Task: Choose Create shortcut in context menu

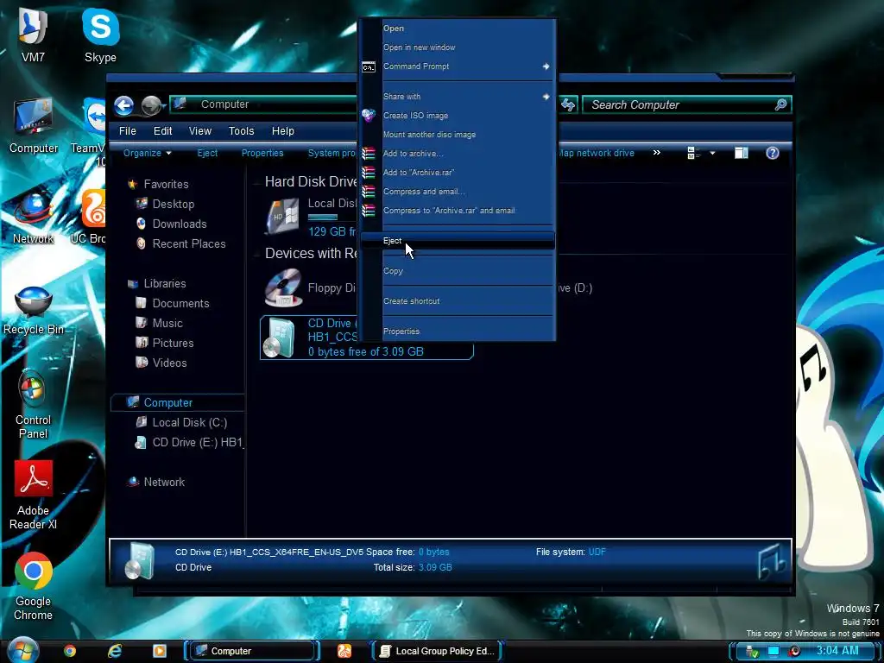Action: 458,301
